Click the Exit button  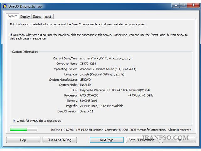[179, 140]
